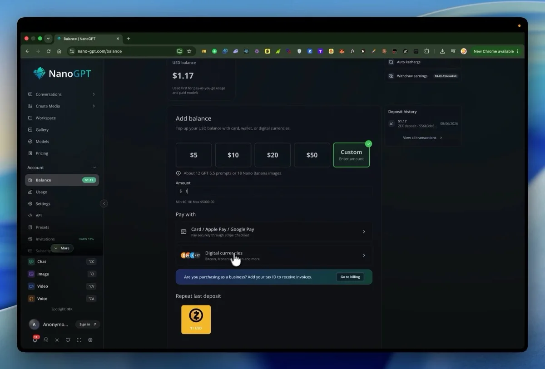Click the browser back arrow
This screenshot has height=369, width=545.
(27, 51)
